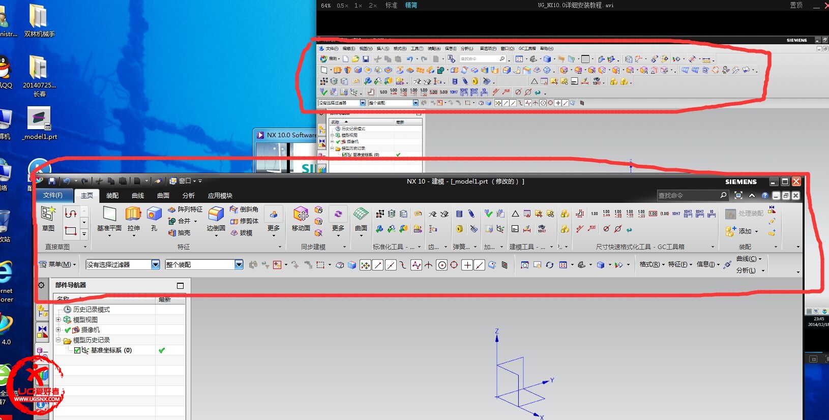Set video player speed to 2×
829x420 pixels.
tap(373, 5)
